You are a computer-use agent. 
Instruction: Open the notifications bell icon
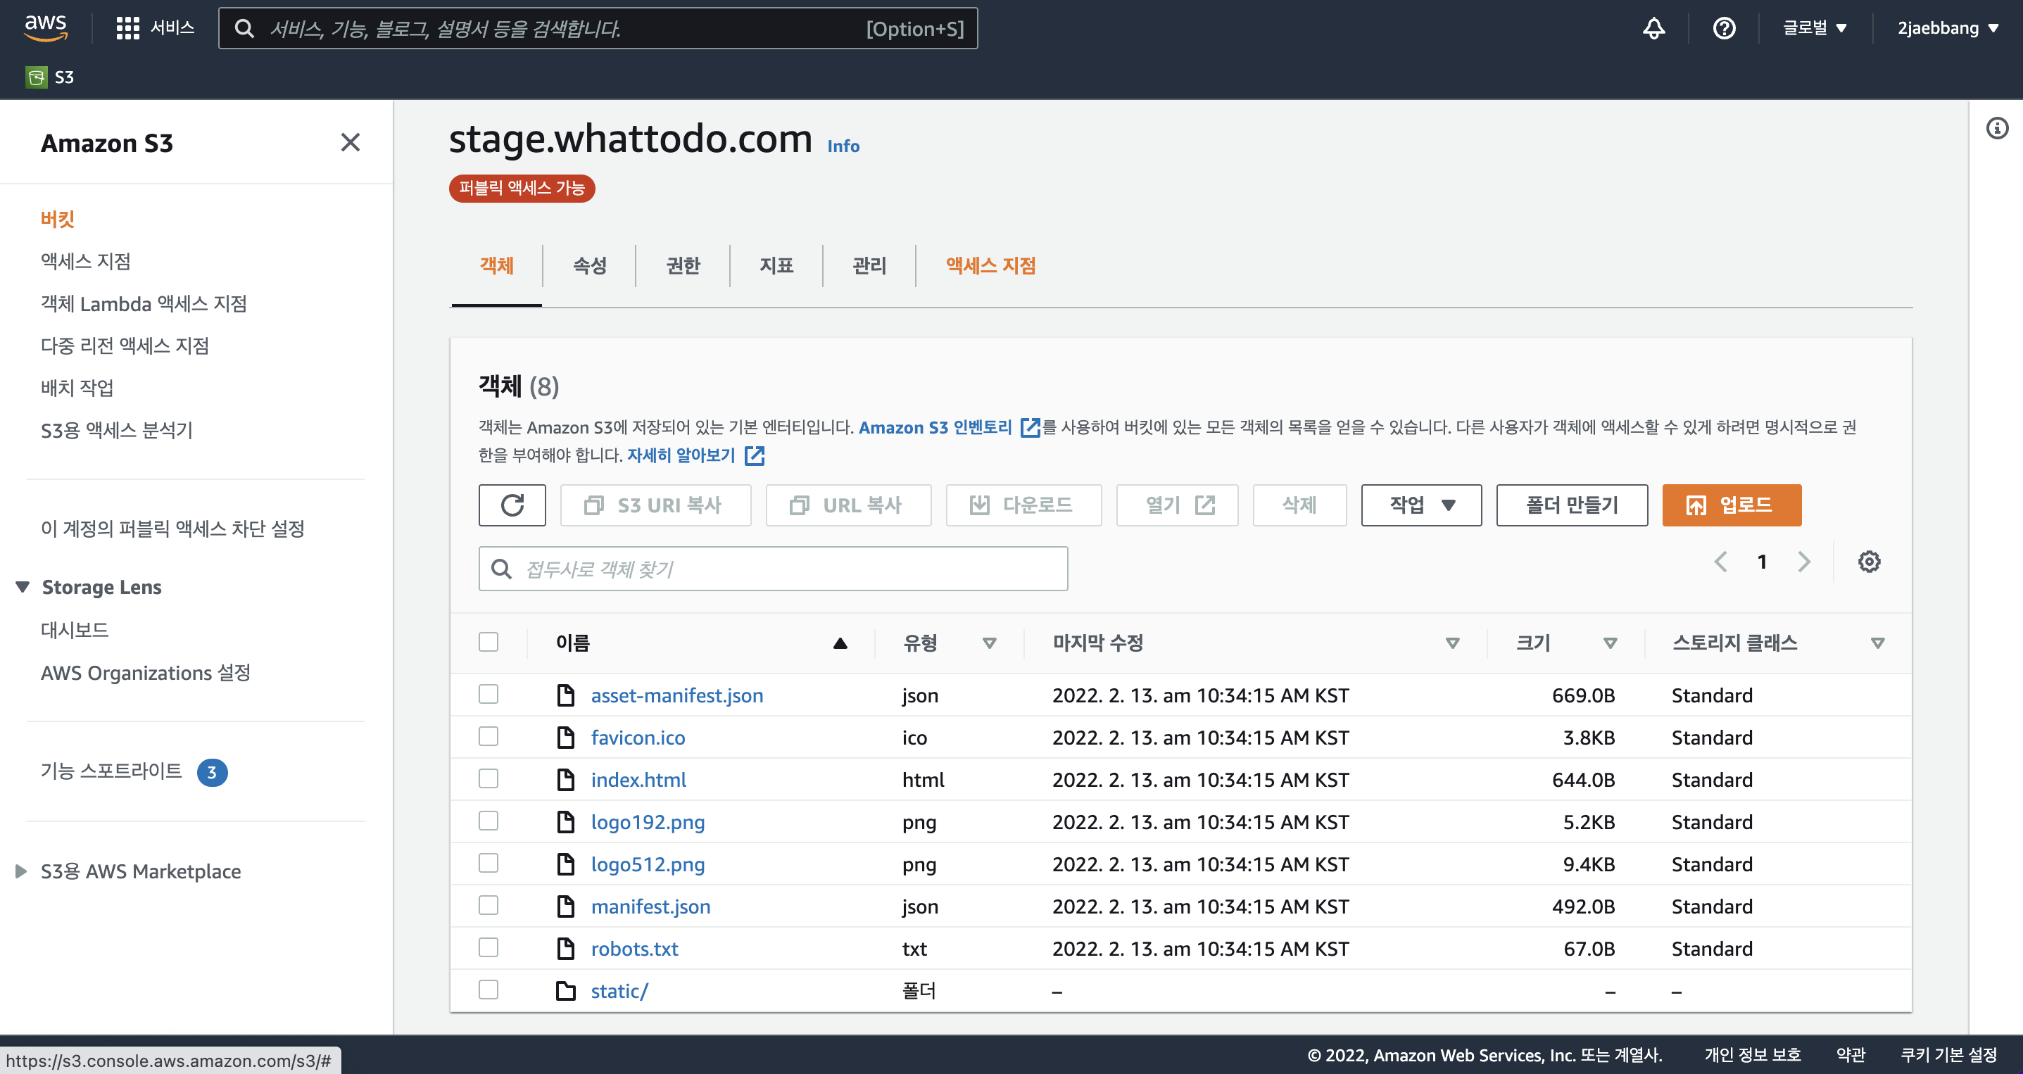click(1653, 29)
